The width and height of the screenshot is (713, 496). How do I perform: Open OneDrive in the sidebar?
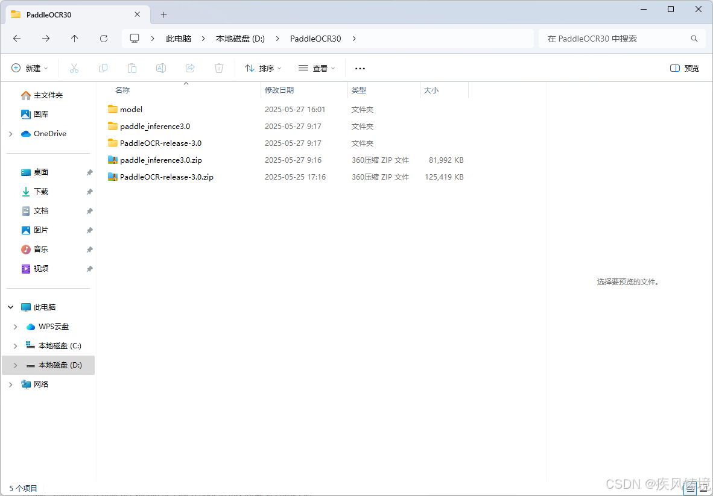44,134
